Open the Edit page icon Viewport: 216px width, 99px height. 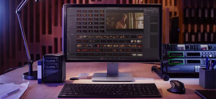coord(106,58)
